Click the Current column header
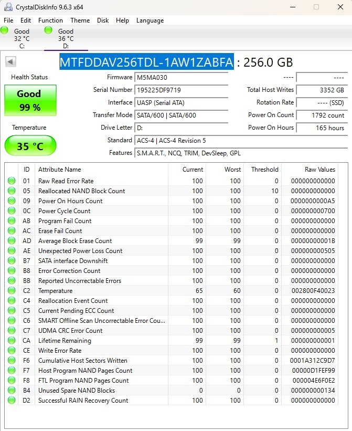Image resolution: width=352 pixels, height=431 pixels. 187,170
